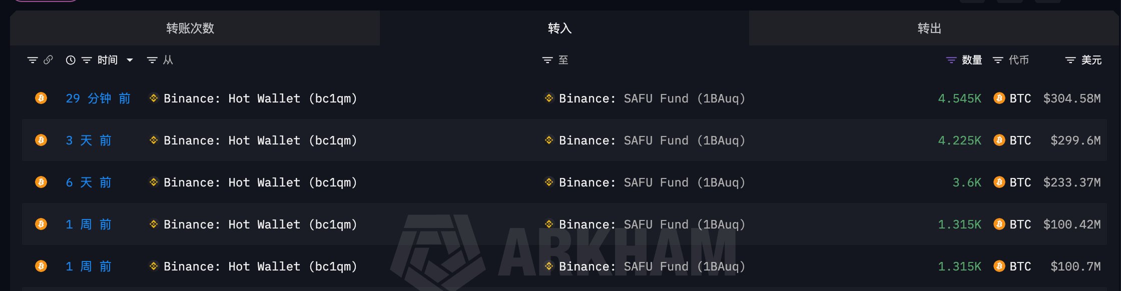Open the 从 column filter icon

[x=151, y=59]
